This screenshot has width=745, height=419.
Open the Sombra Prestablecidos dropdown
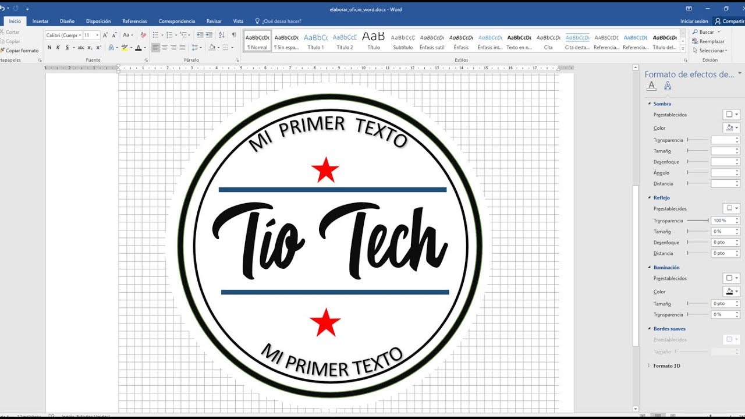coord(731,115)
